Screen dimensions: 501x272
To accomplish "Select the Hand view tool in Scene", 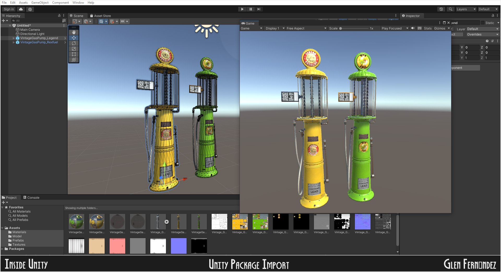I will coord(74,32).
